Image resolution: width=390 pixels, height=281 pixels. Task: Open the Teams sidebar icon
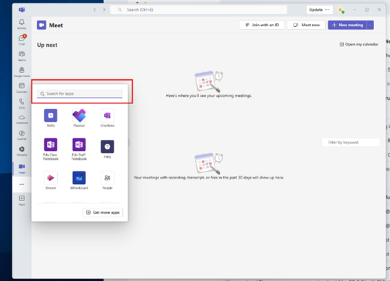[x=22, y=56]
